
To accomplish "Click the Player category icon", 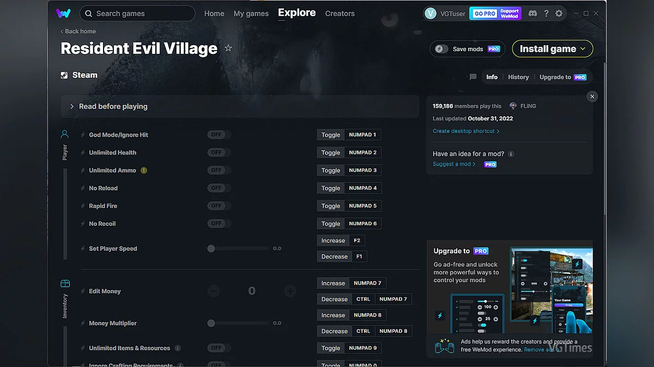I will click(65, 134).
